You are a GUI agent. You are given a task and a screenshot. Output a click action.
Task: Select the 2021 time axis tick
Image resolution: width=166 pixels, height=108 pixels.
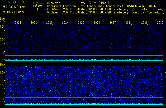click(18, 23)
